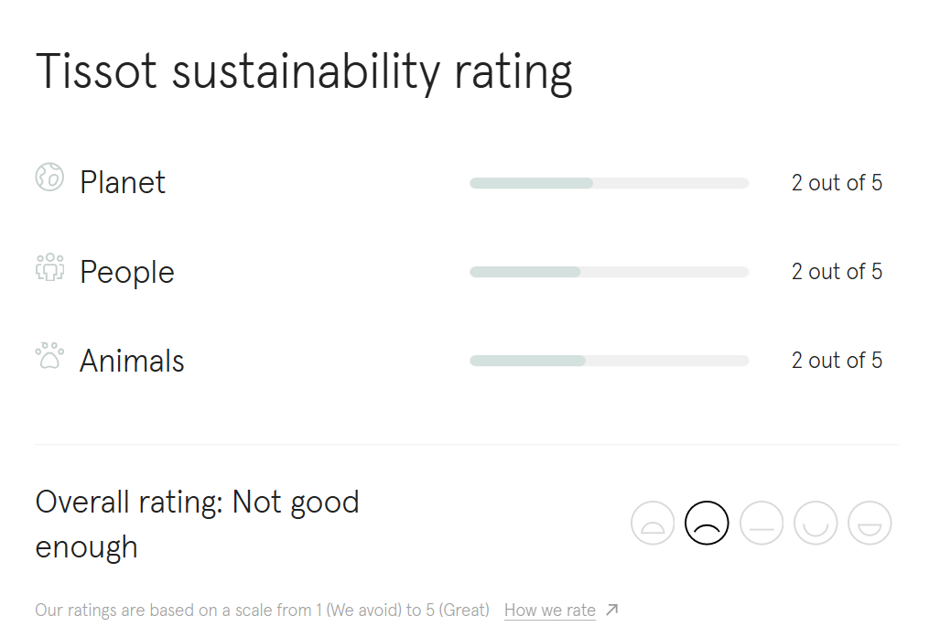
Task: Click the People rating progress bar
Action: (609, 272)
